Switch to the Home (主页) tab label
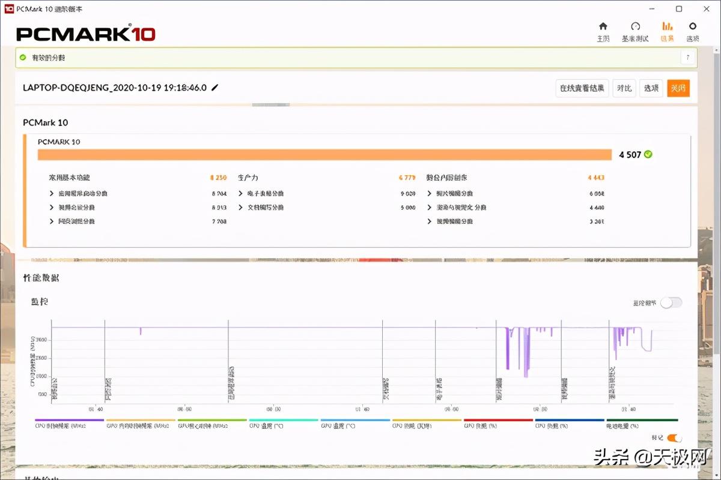721x480 pixels. point(603,38)
